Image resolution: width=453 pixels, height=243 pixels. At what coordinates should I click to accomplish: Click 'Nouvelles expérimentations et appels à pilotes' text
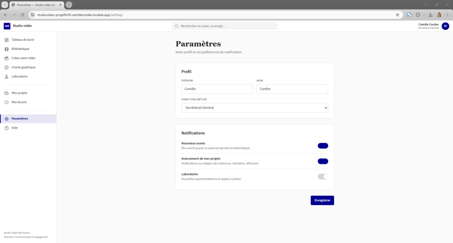pyautogui.click(x=211, y=179)
